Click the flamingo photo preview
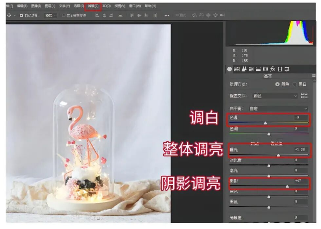Viewport: 321px width, 229px height. pos(88,123)
